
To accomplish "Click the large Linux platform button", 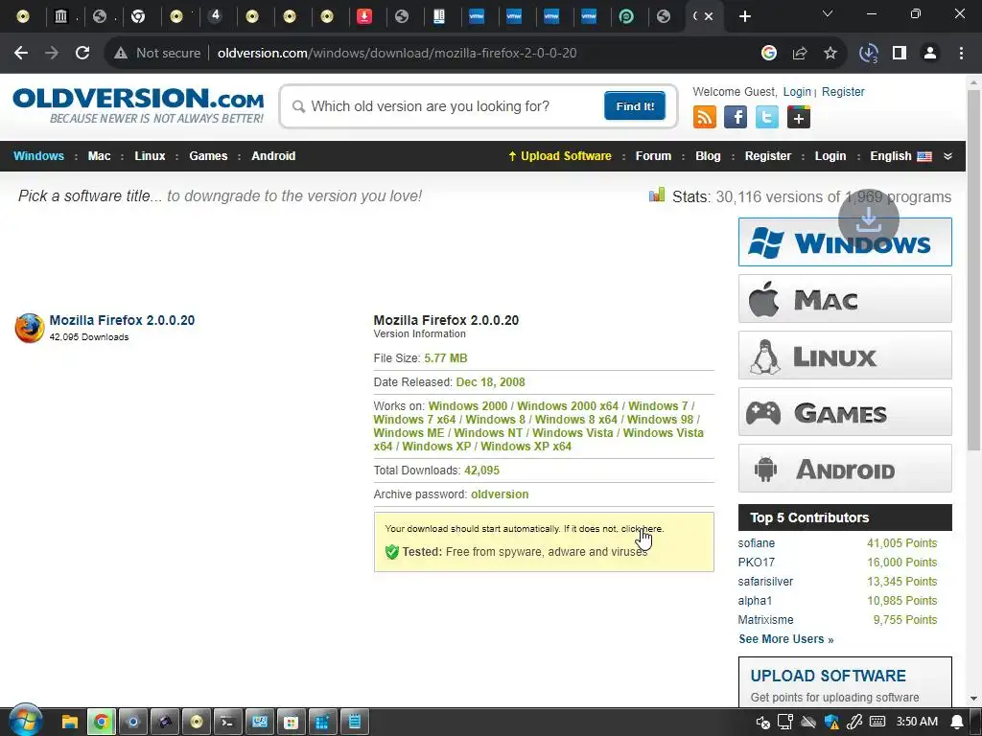I will [x=845, y=355].
